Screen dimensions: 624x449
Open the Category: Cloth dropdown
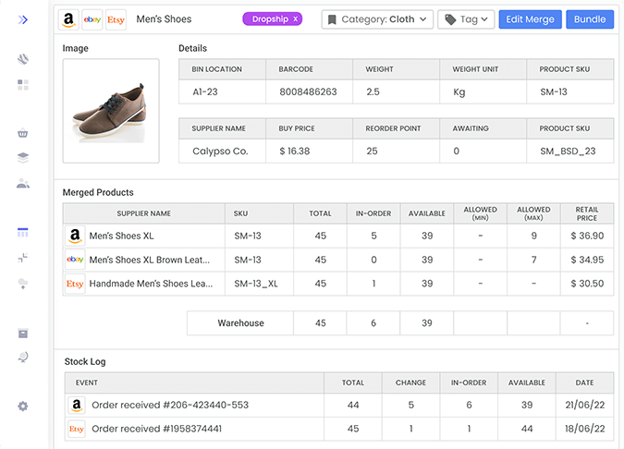[377, 19]
